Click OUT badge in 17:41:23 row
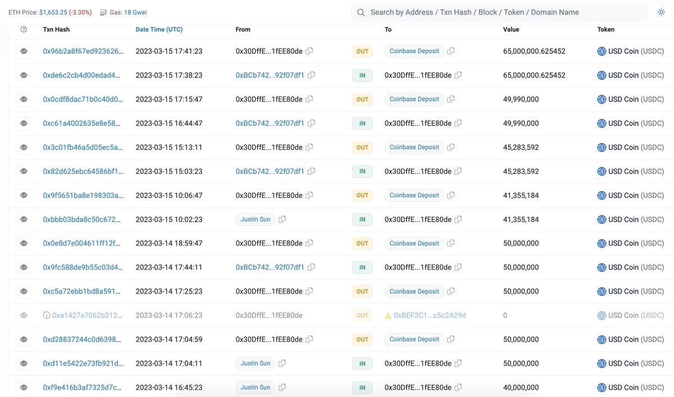 pyautogui.click(x=362, y=51)
